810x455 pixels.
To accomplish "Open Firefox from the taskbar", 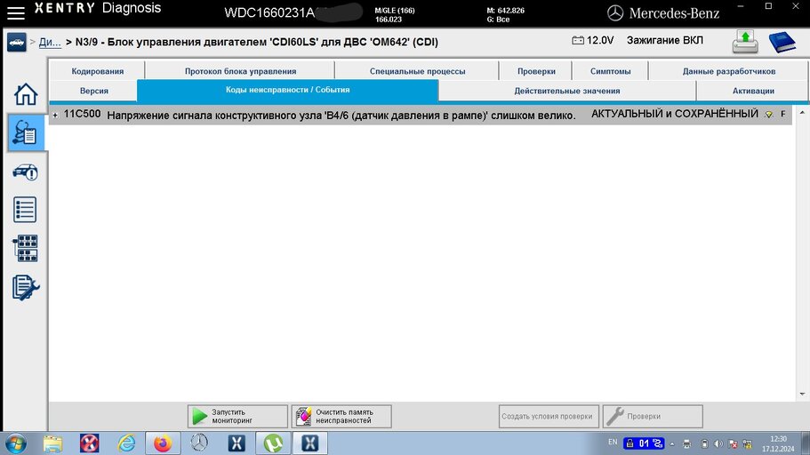I will [x=163, y=443].
